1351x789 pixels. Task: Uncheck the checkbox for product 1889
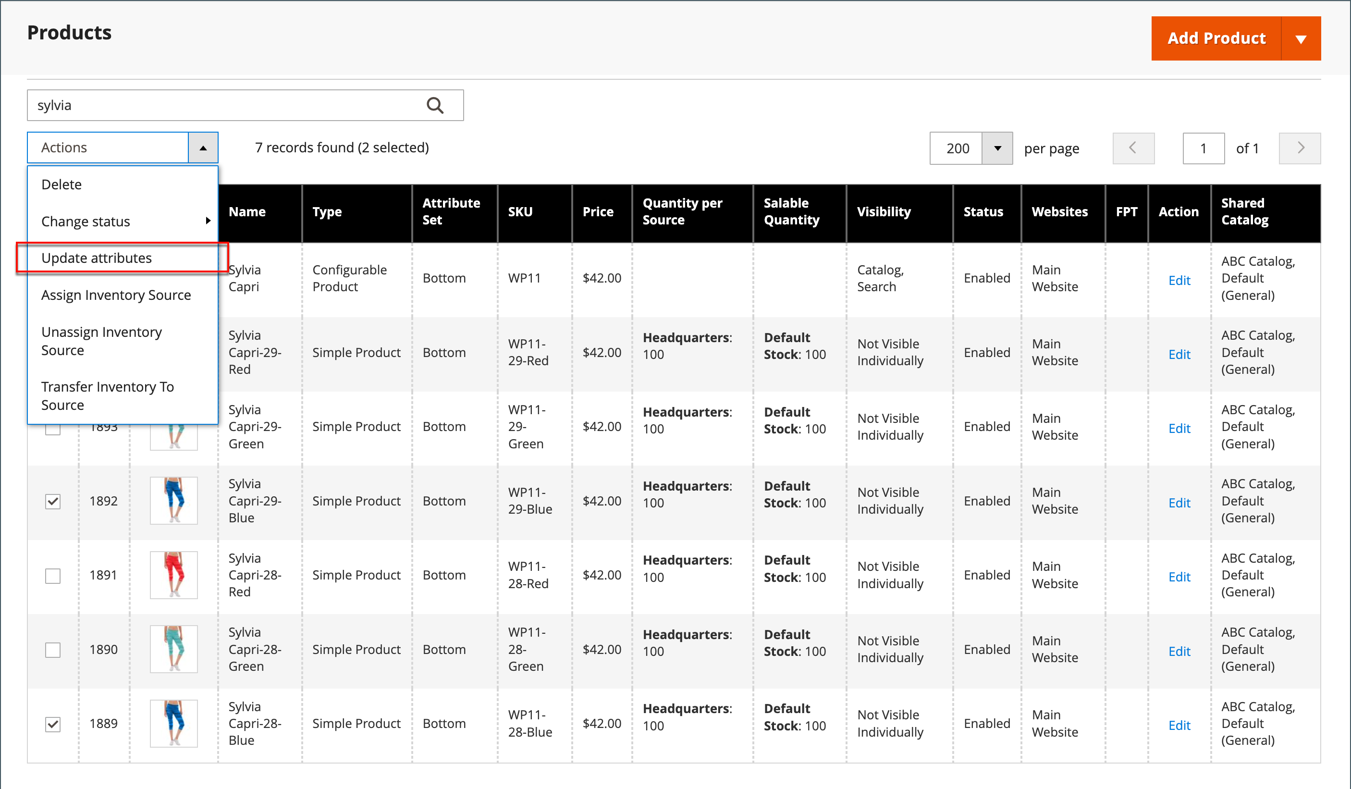(52, 724)
